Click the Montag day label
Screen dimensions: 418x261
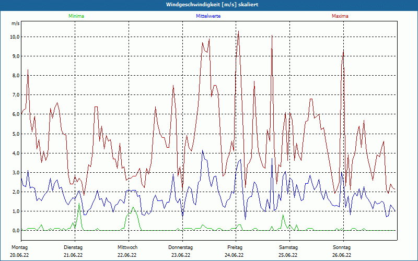coord(19,247)
